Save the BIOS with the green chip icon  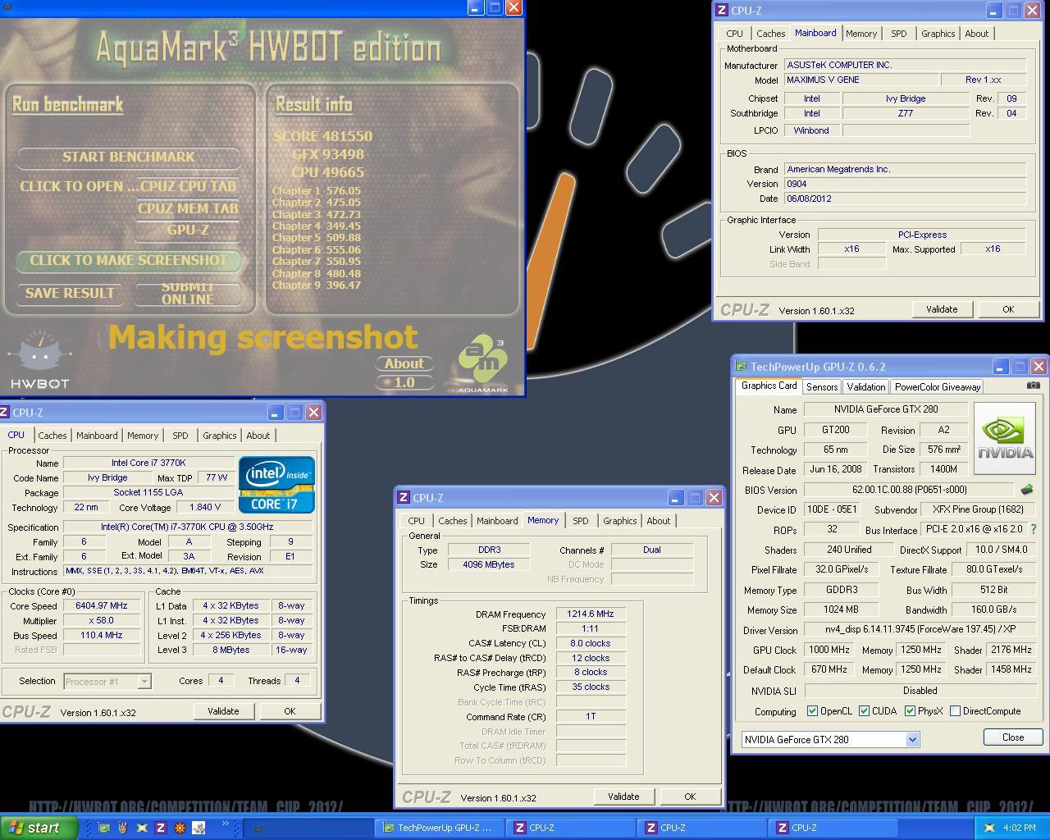pyautogui.click(x=1026, y=490)
